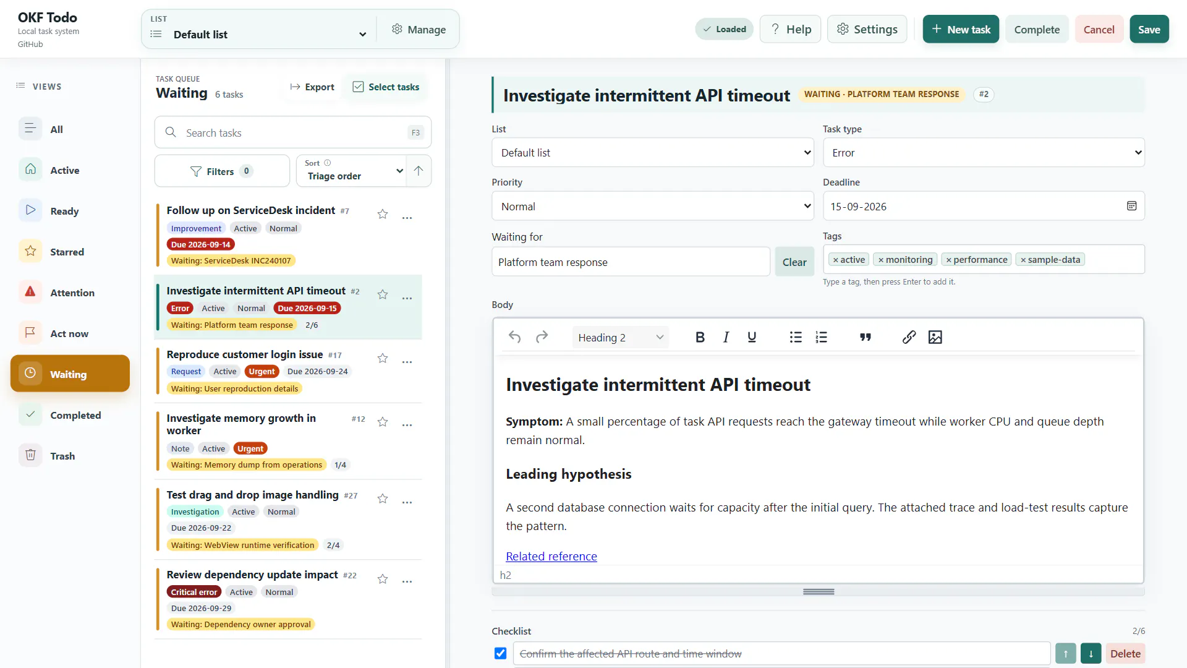The height and width of the screenshot is (668, 1187).
Task: Insert numbered list in body
Action: click(821, 337)
